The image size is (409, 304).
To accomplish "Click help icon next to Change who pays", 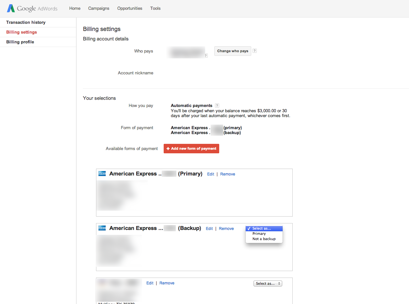I will point(255,51).
